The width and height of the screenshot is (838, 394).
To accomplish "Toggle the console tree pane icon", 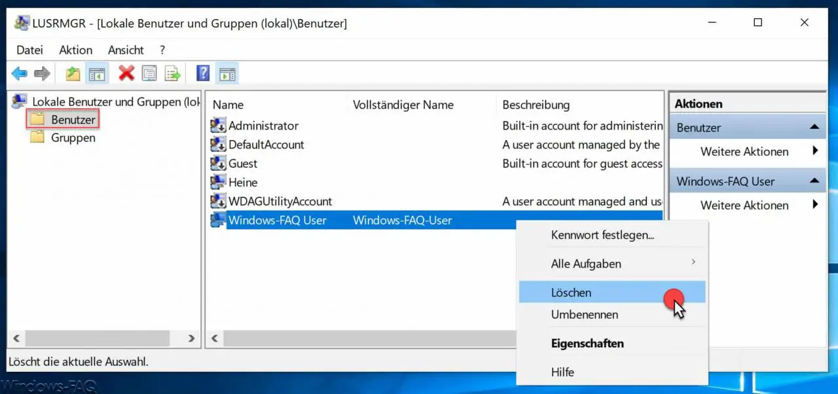I will click(97, 74).
